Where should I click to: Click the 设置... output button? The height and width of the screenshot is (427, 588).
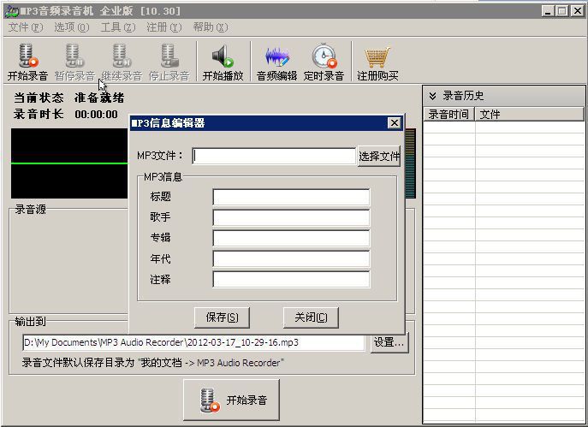(389, 342)
